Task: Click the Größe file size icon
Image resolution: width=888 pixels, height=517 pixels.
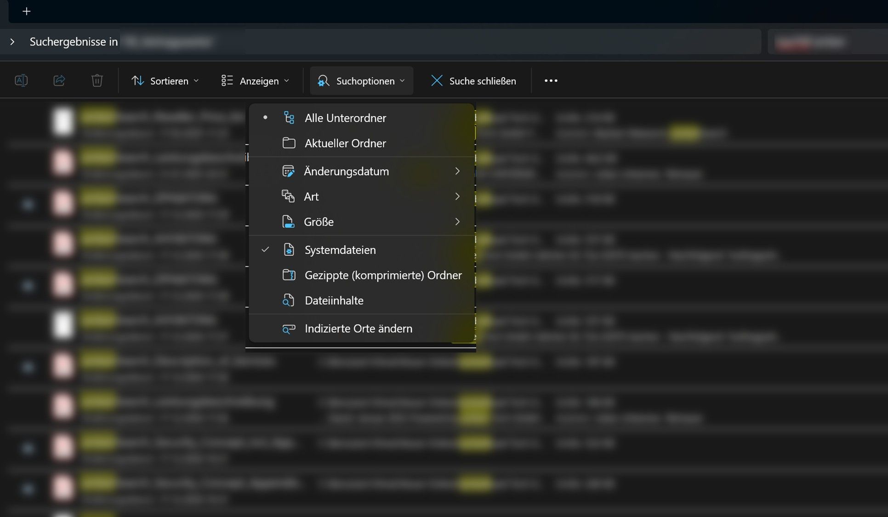Action: [288, 222]
